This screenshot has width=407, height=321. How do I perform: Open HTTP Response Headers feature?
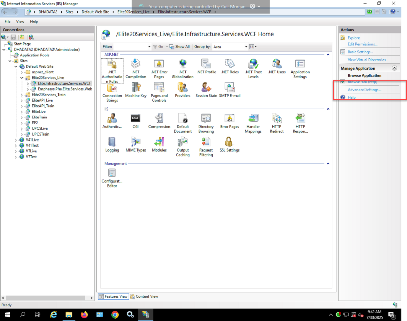(x=300, y=123)
